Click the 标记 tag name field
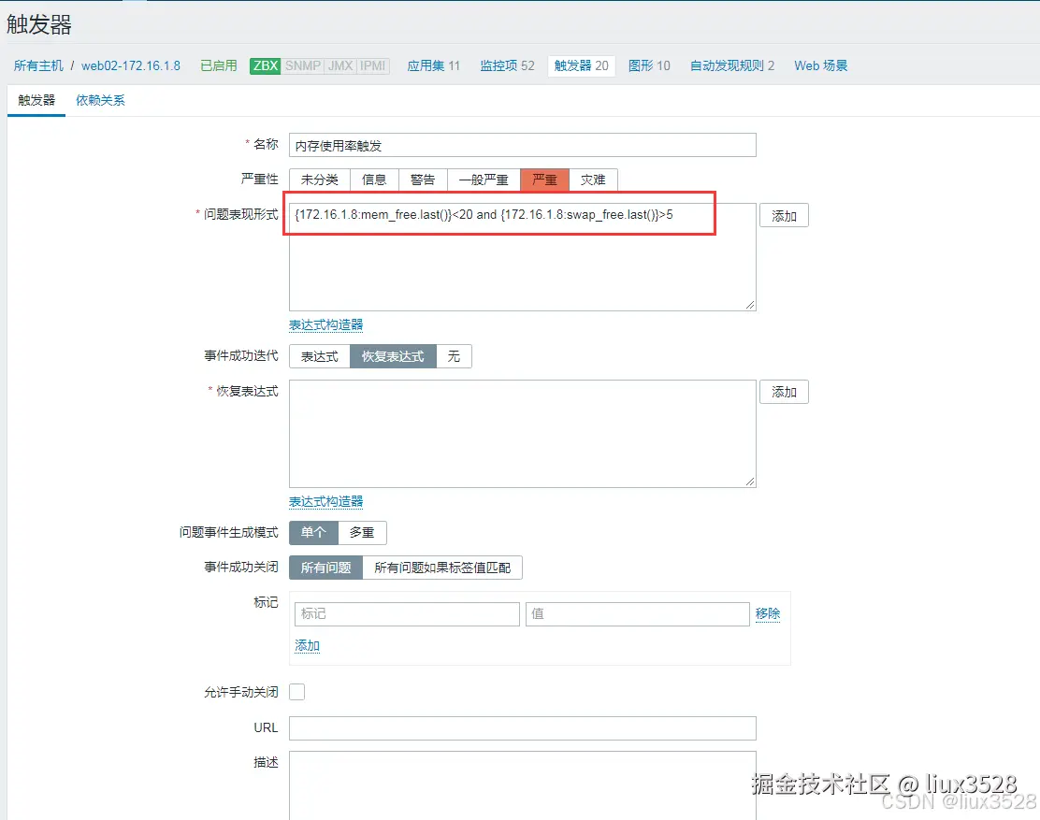Image resolution: width=1040 pixels, height=820 pixels. (x=407, y=614)
